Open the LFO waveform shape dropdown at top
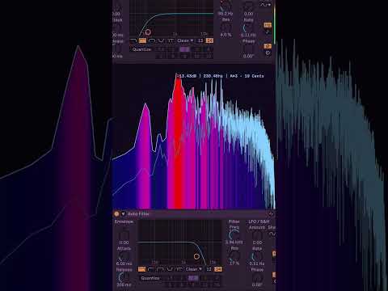This screenshot has width=388, height=291. [x=265, y=5]
